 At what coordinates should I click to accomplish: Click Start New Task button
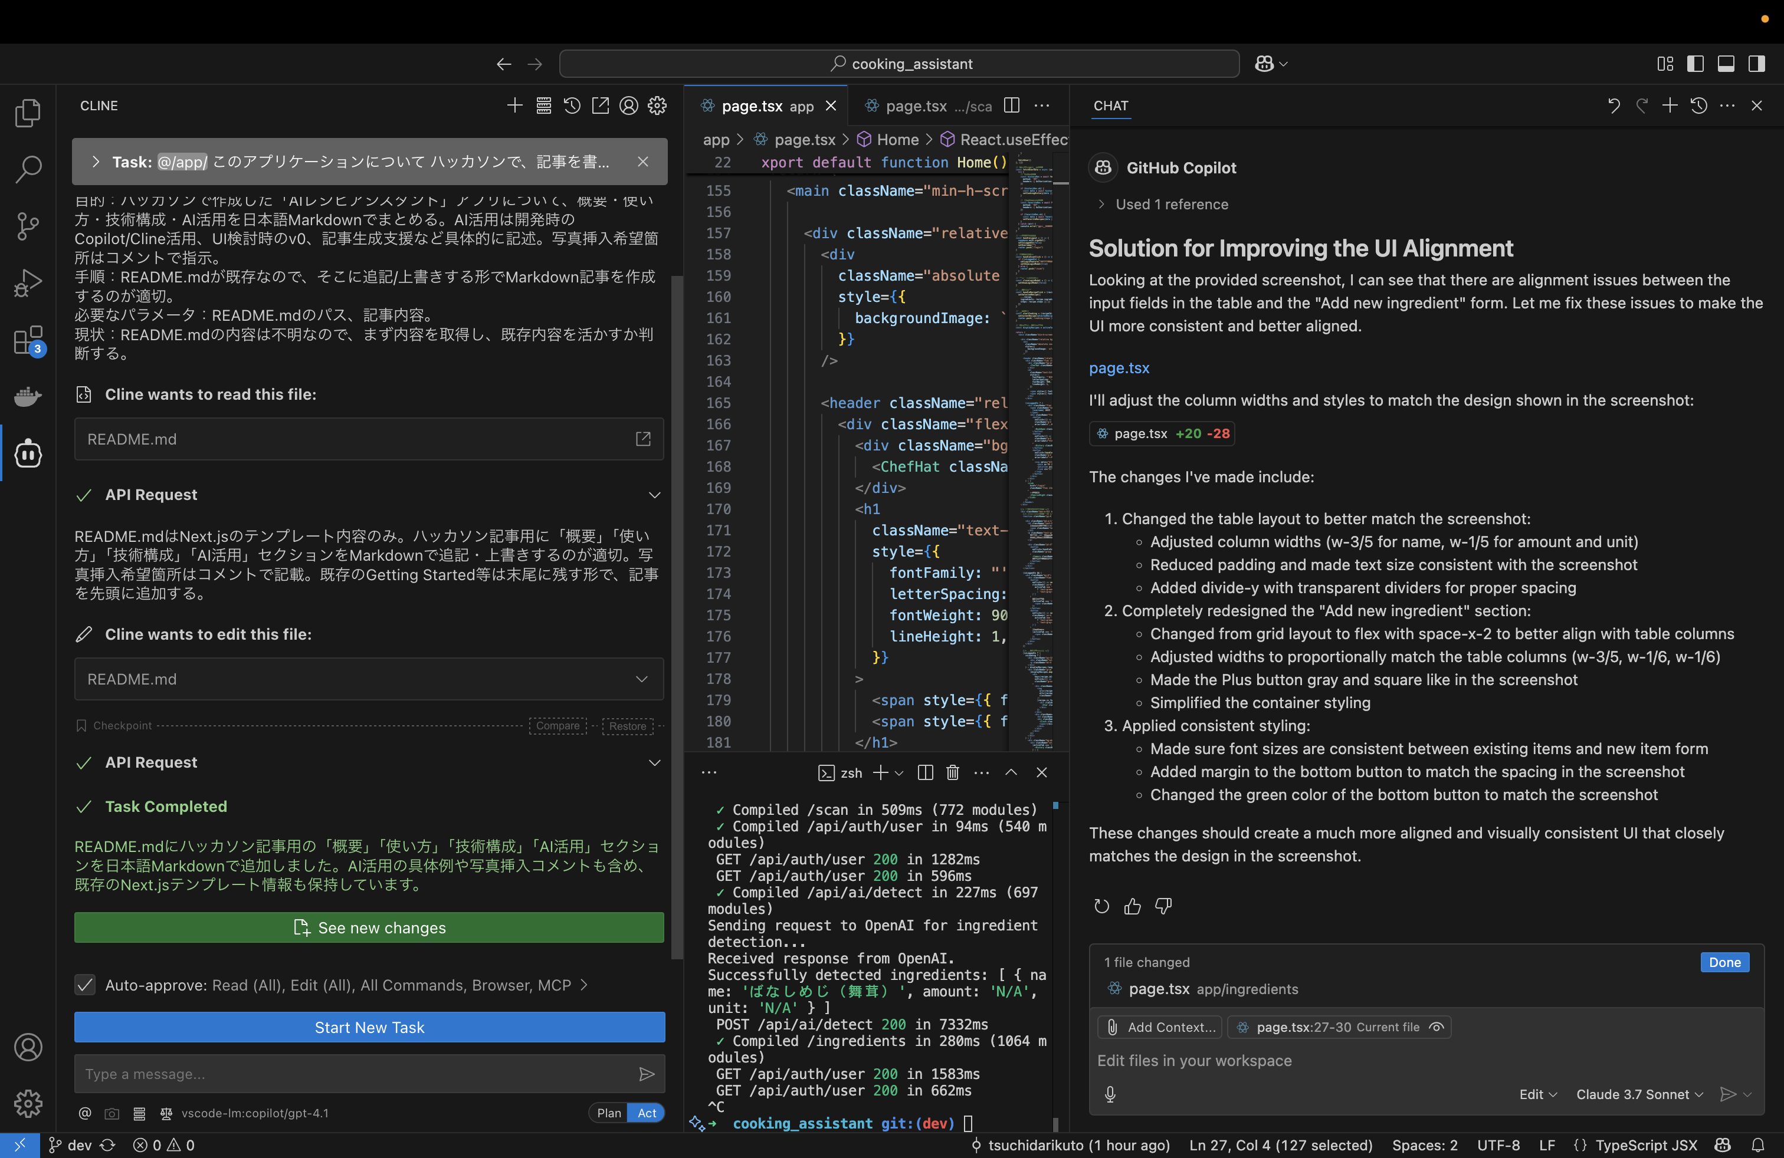369,1027
